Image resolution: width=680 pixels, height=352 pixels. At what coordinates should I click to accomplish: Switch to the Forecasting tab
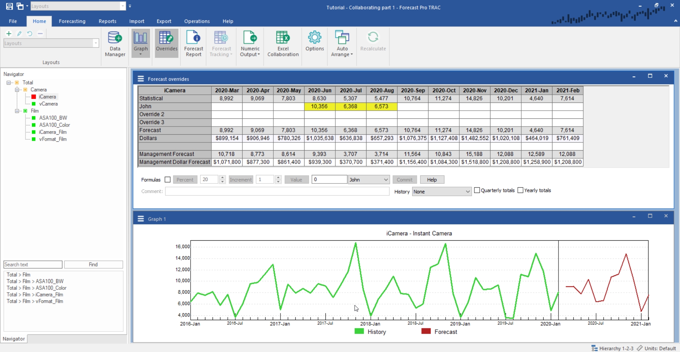[x=72, y=21]
